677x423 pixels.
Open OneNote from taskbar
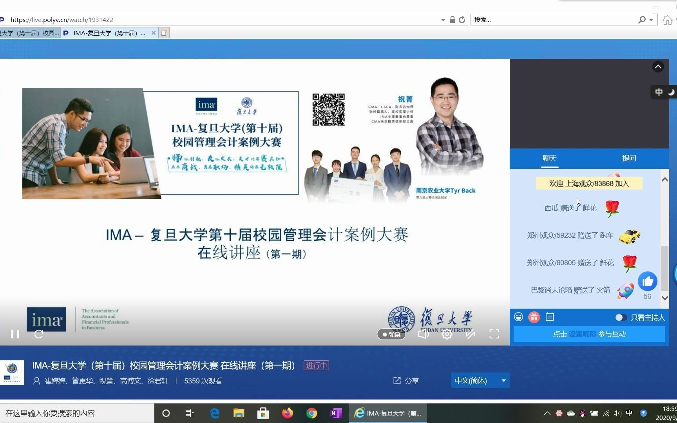[x=336, y=413]
